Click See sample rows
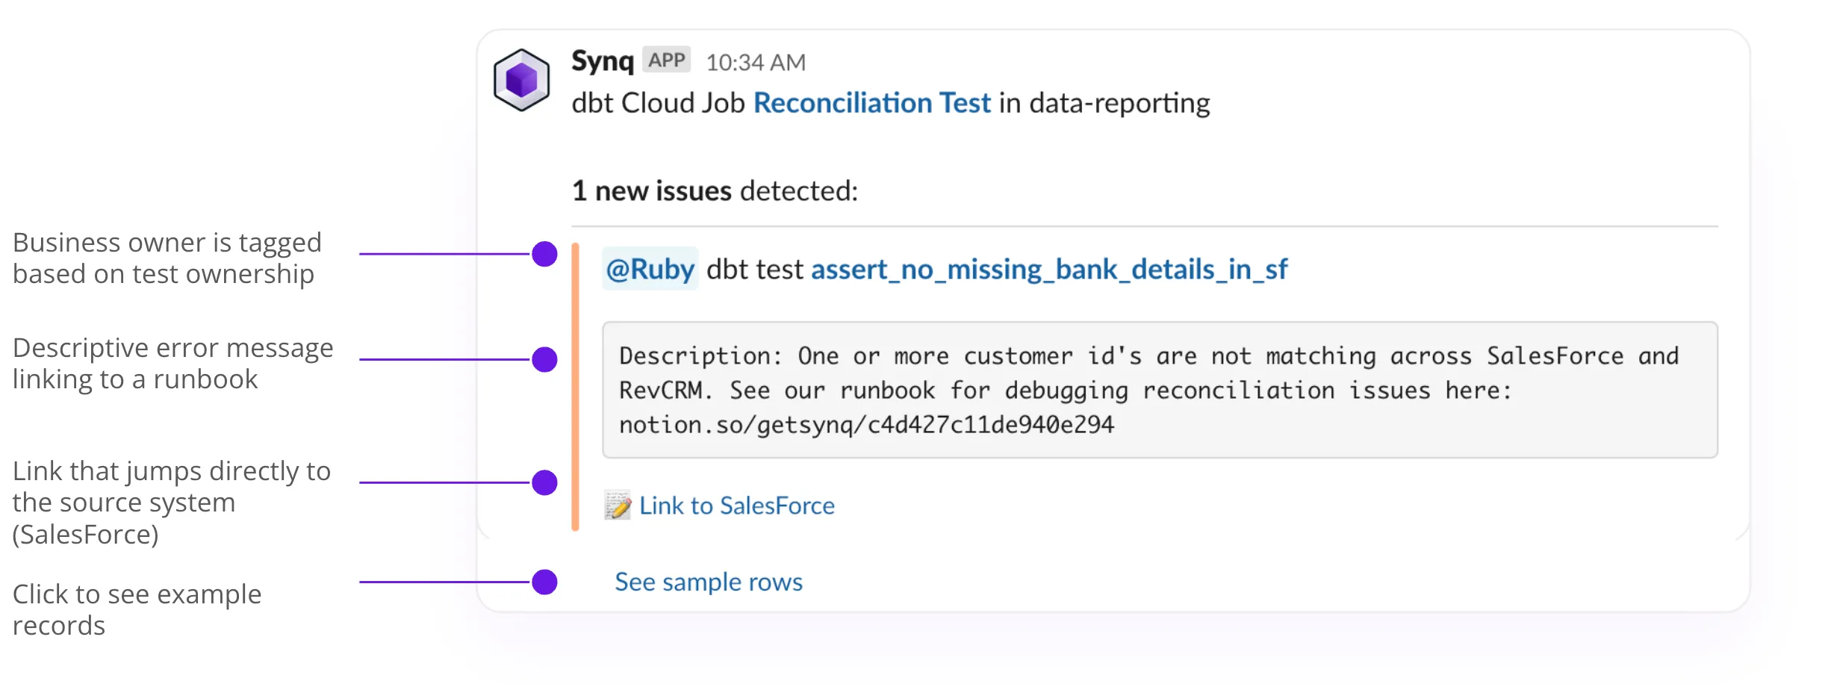Screen dimensions: 1828x684 click(x=708, y=582)
